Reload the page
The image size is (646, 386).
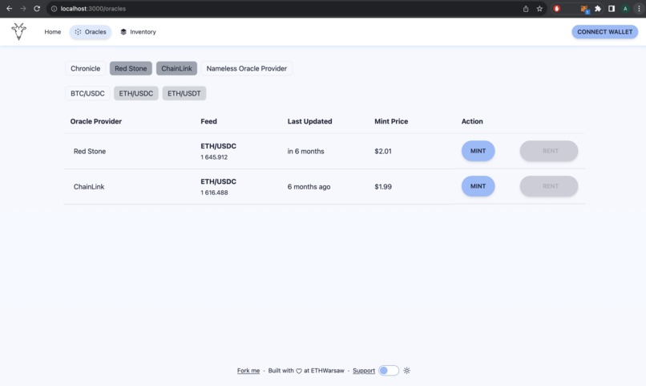pos(37,9)
